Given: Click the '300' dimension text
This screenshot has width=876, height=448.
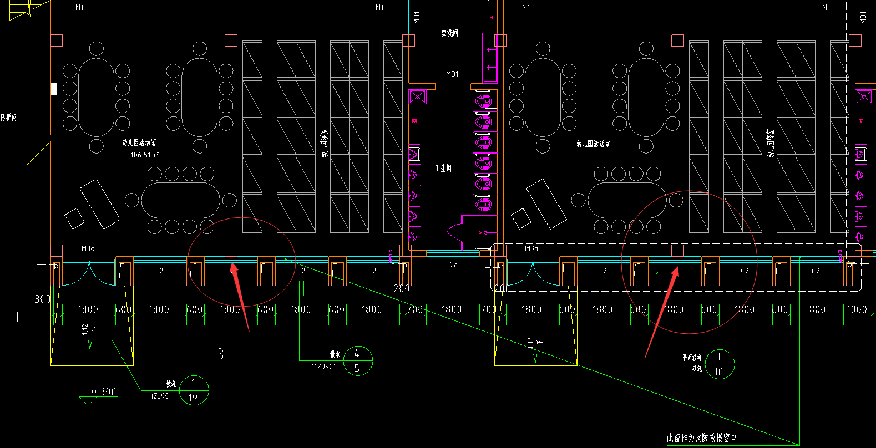Looking at the screenshot, I should click(x=43, y=299).
